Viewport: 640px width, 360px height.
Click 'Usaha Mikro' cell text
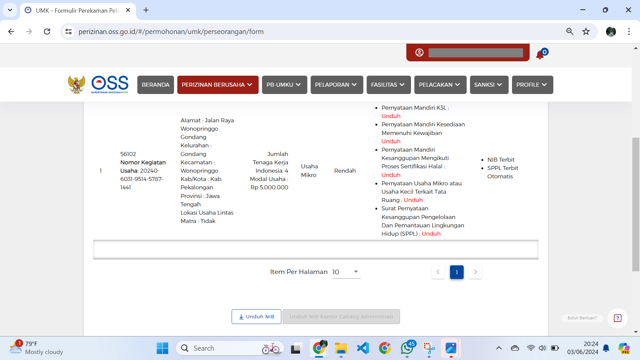309,171
